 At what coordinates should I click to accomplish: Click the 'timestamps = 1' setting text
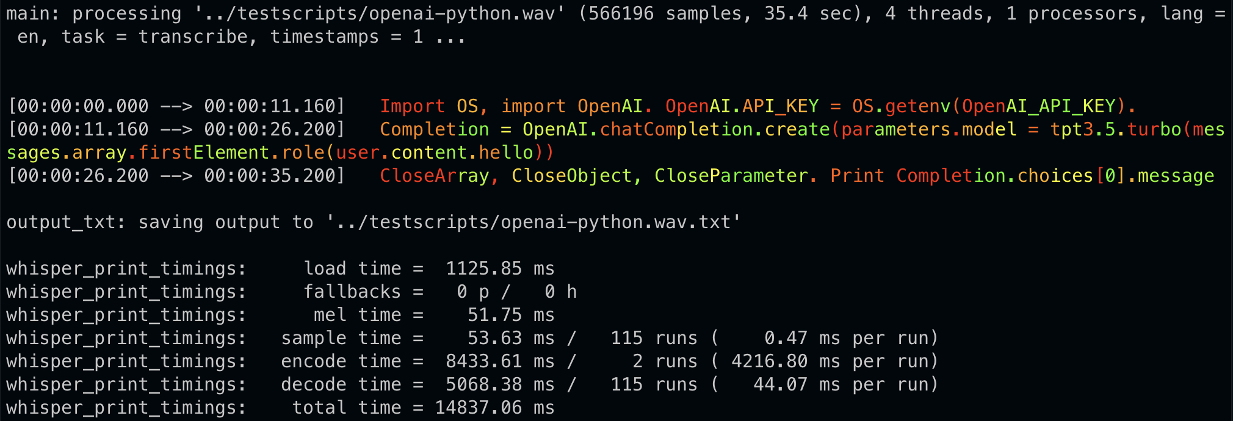[x=347, y=37]
